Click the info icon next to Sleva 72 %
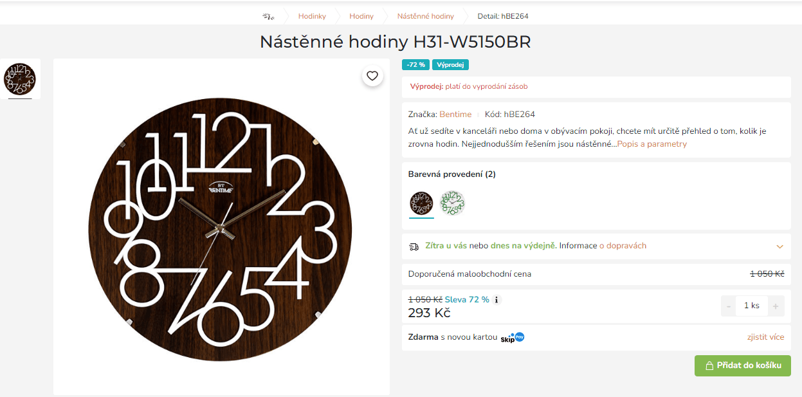Image resolution: width=802 pixels, height=397 pixels. [x=497, y=300]
